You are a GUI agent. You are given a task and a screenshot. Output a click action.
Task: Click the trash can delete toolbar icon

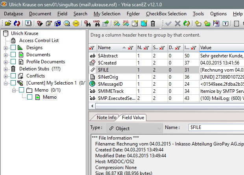pyautogui.click(x=153, y=24)
